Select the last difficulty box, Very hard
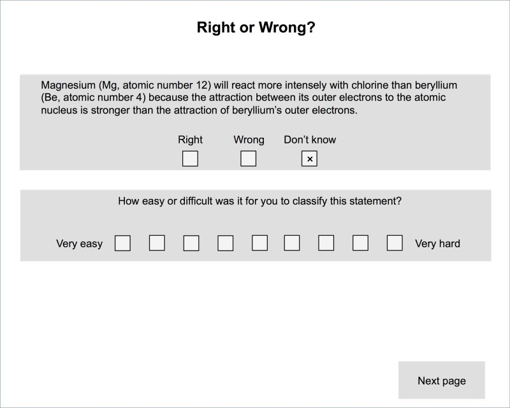 pos(395,243)
